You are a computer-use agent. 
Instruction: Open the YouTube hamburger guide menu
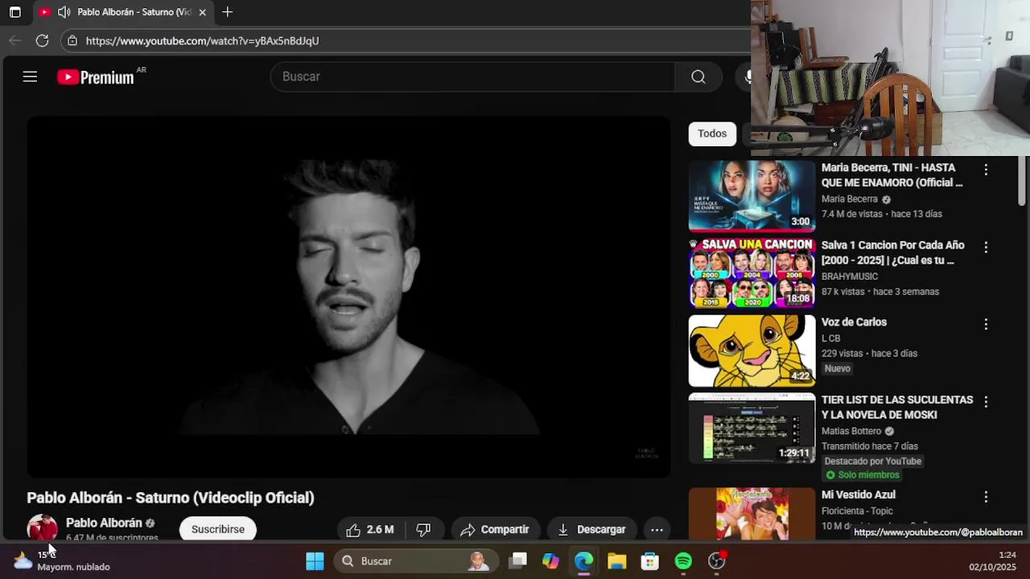(30, 76)
